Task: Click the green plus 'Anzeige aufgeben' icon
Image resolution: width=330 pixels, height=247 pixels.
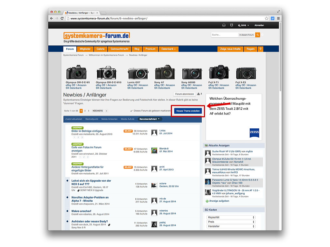Action: coord(207,201)
